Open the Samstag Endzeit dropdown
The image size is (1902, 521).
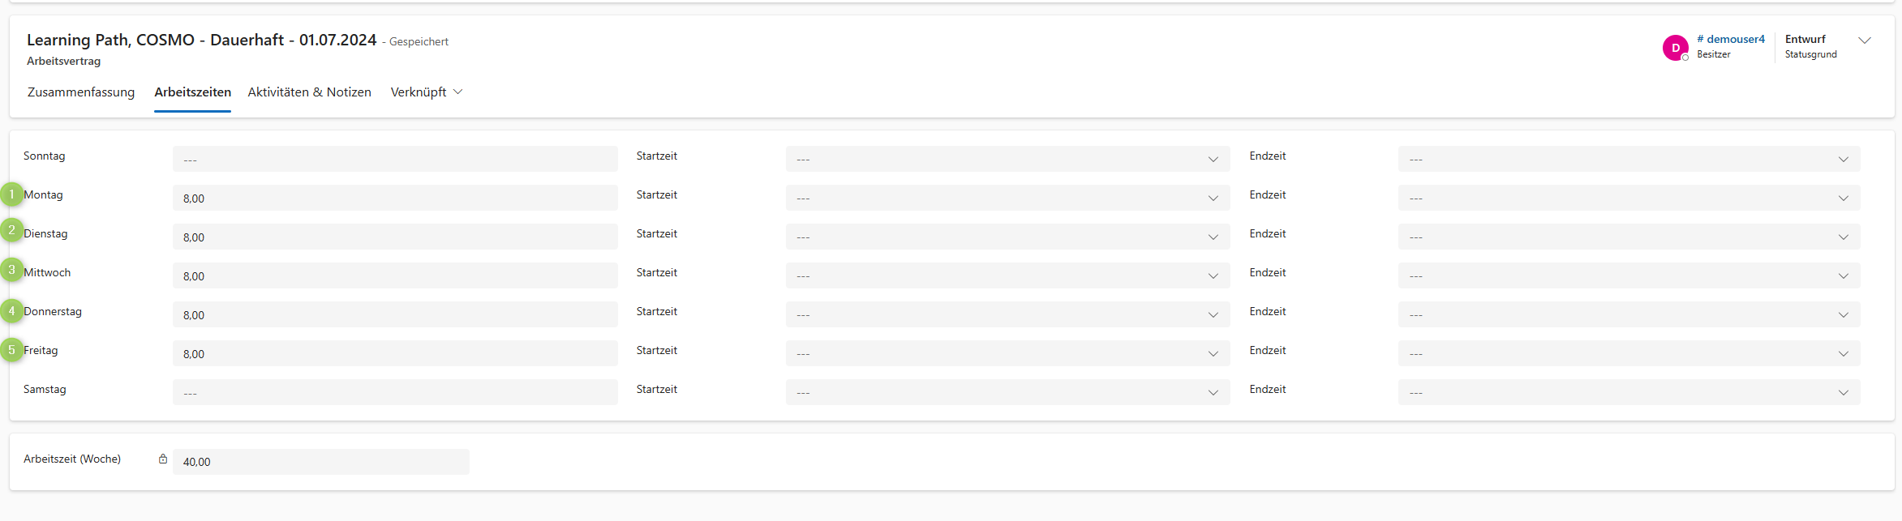coord(1629,393)
